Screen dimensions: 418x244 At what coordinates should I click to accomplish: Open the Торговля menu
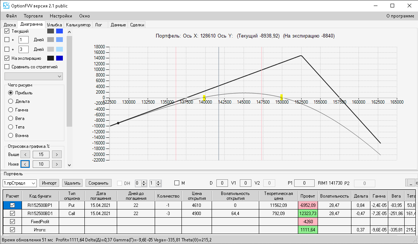(33, 16)
